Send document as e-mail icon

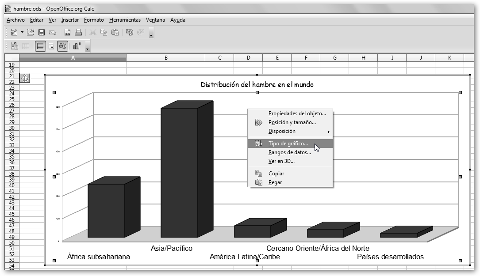coord(53,32)
